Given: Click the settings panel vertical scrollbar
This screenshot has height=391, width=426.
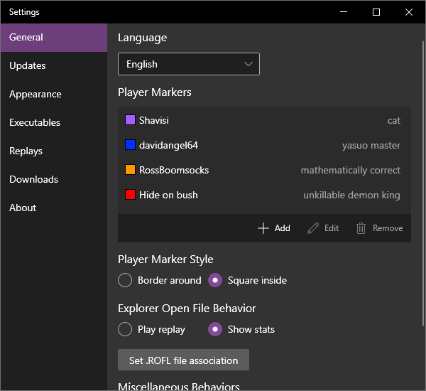Looking at the screenshot, I should click(x=423, y=183).
